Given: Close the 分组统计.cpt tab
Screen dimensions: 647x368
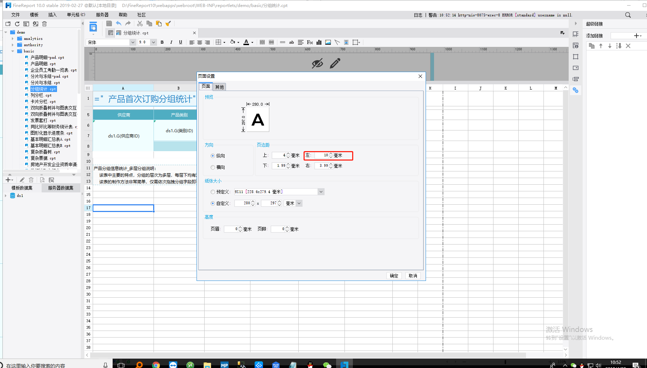Looking at the screenshot, I should 194,33.
